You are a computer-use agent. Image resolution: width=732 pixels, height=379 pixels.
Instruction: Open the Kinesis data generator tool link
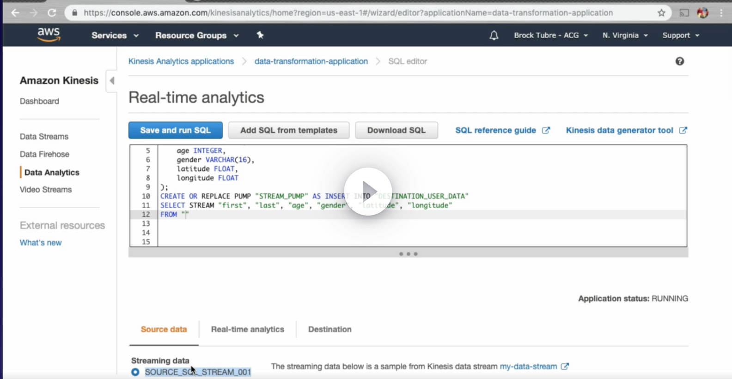pyautogui.click(x=619, y=130)
